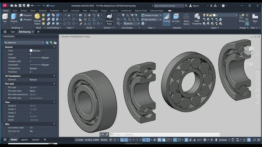Open the World UCS dropdown

pyautogui.click(x=131, y=24)
